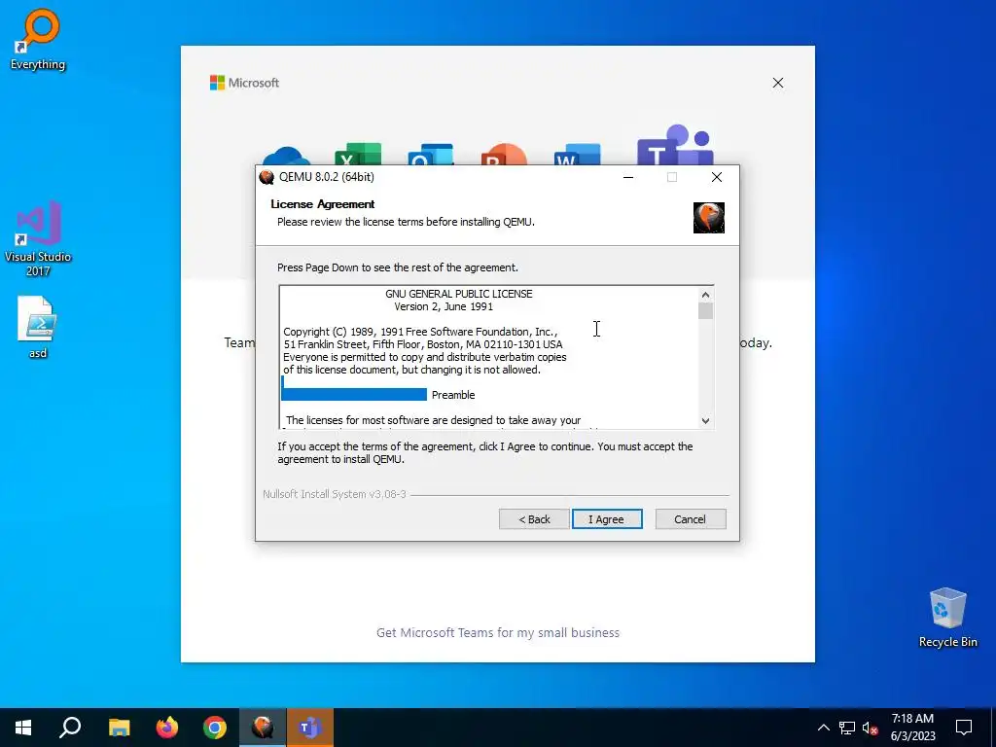Click QEMU icon in installer title bar
Viewport: 996px width, 747px height.
click(267, 177)
